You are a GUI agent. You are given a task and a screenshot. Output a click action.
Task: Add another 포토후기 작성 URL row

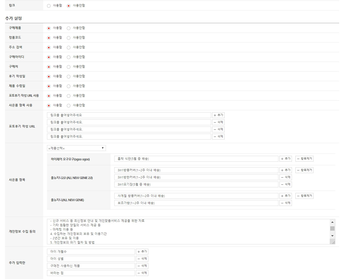(218, 115)
